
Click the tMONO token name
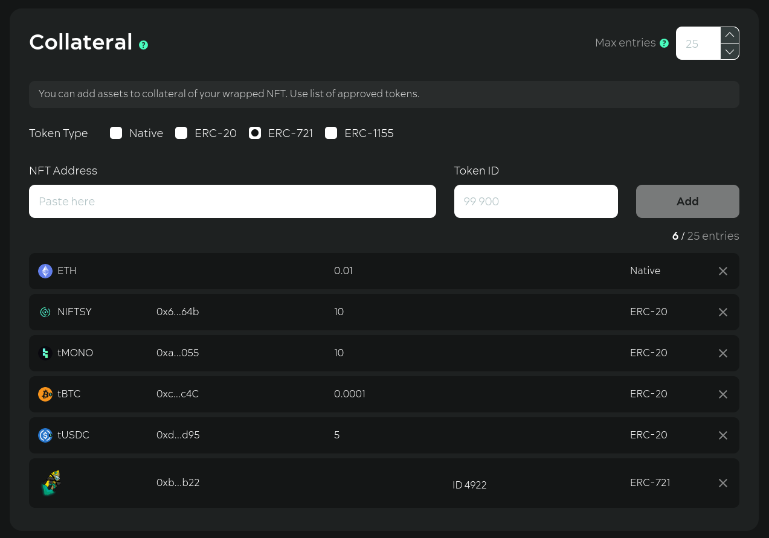point(76,353)
